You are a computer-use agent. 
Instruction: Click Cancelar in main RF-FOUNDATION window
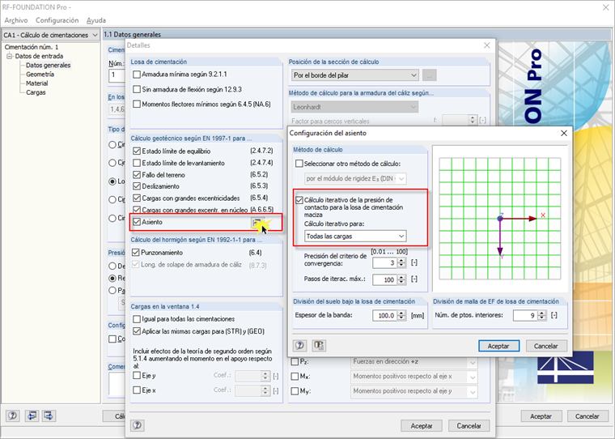pyautogui.click(x=587, y=416)
